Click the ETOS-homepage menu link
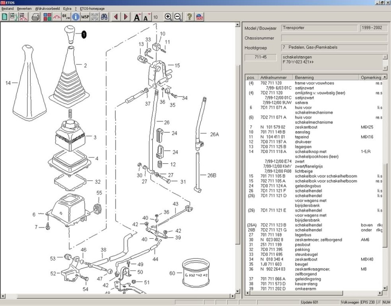 93,8
